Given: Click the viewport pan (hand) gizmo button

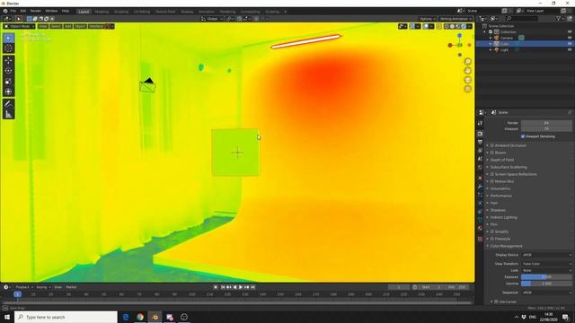Looking at the screenshot, I should coord(467,70).
